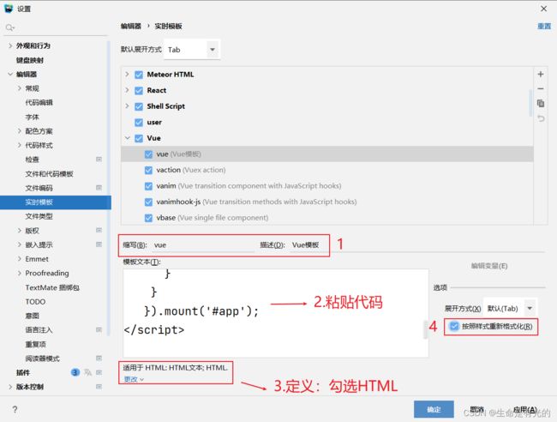The height and width of the screenshot is (422, 557).
Task: Open TextMate 捆绑包 settings page
Action: 52,287
